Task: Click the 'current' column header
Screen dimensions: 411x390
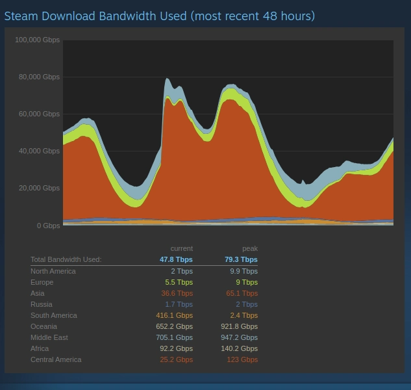Action: pyautogui.click(x=182, y=248)
